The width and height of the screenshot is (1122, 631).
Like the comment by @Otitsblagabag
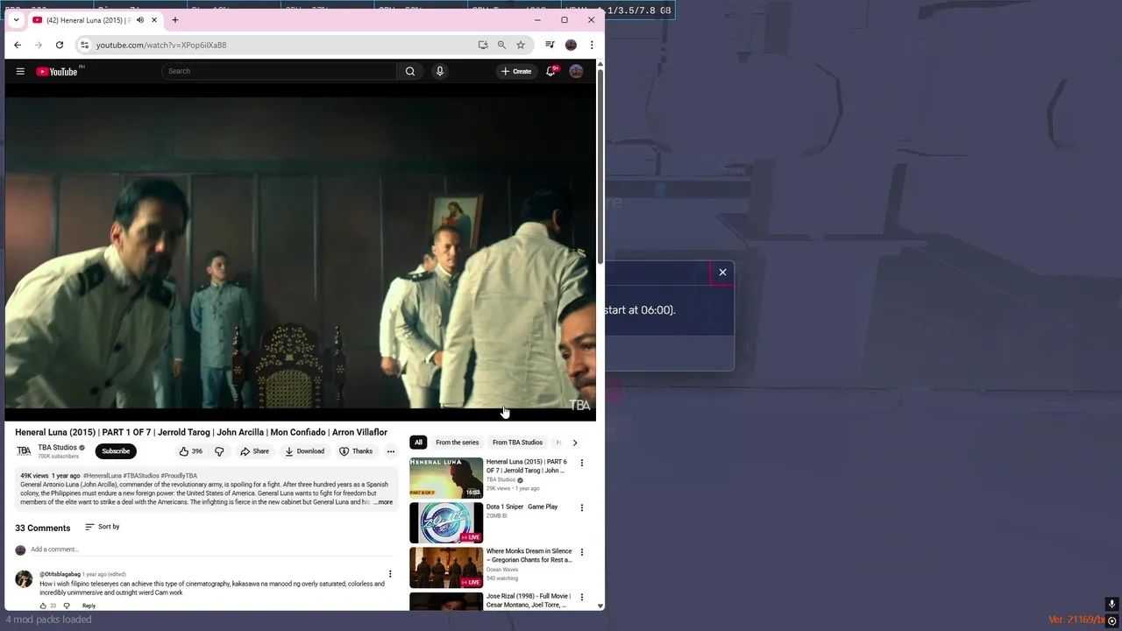point(43,606)
